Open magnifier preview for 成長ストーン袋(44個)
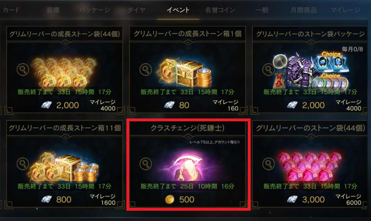 (23, 70)
